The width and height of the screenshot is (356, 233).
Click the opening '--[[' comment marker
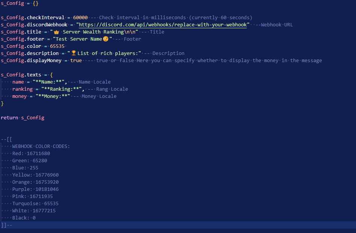[x=6, y=139]
